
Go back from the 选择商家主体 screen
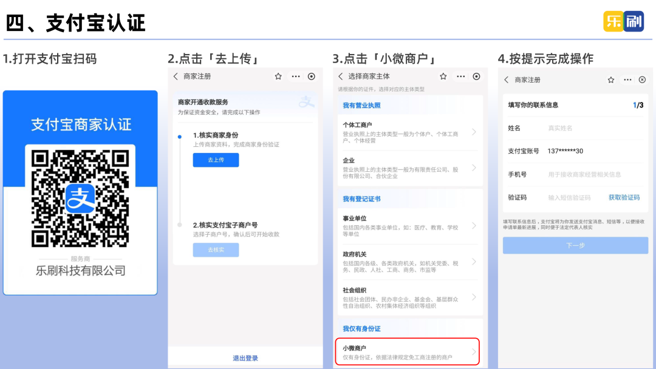coord(341,76)
